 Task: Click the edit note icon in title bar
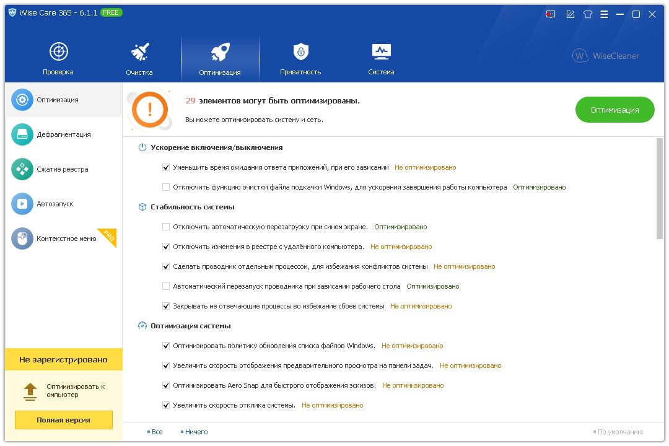570,14
